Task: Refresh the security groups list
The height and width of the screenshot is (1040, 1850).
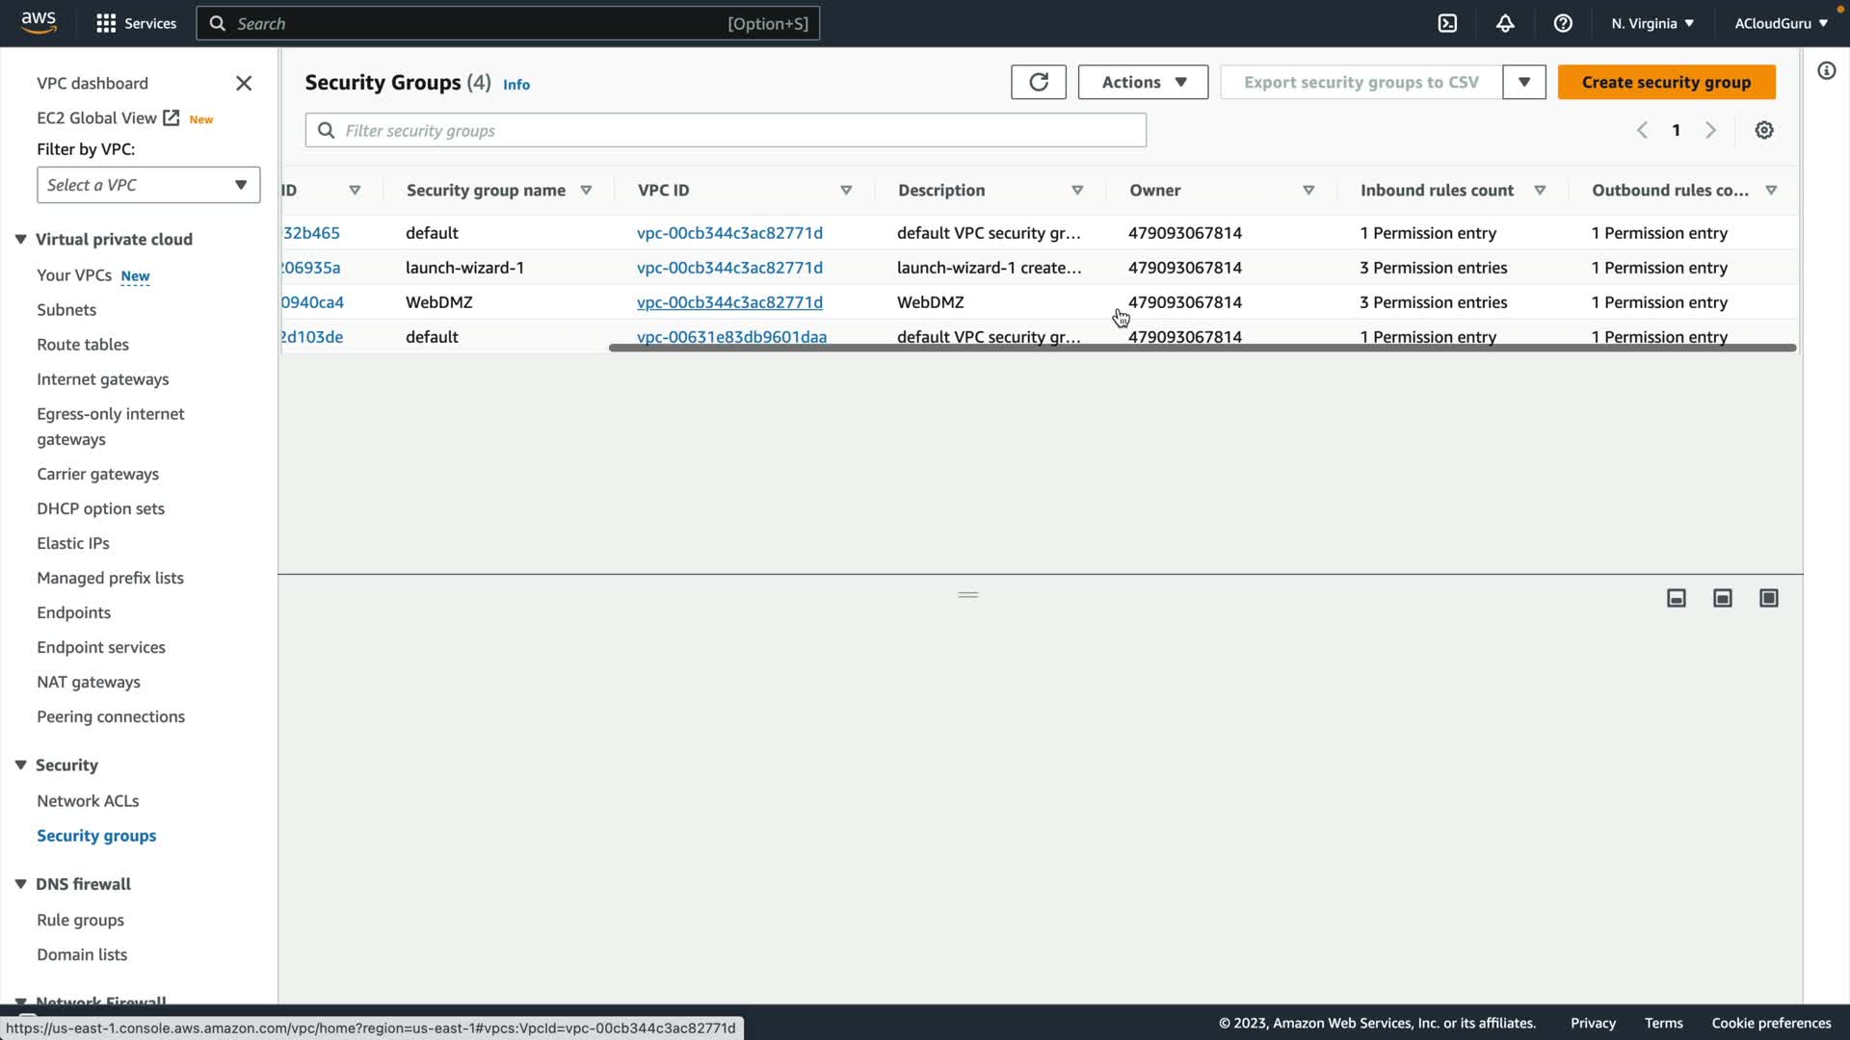Action: tap(1038, 82)
